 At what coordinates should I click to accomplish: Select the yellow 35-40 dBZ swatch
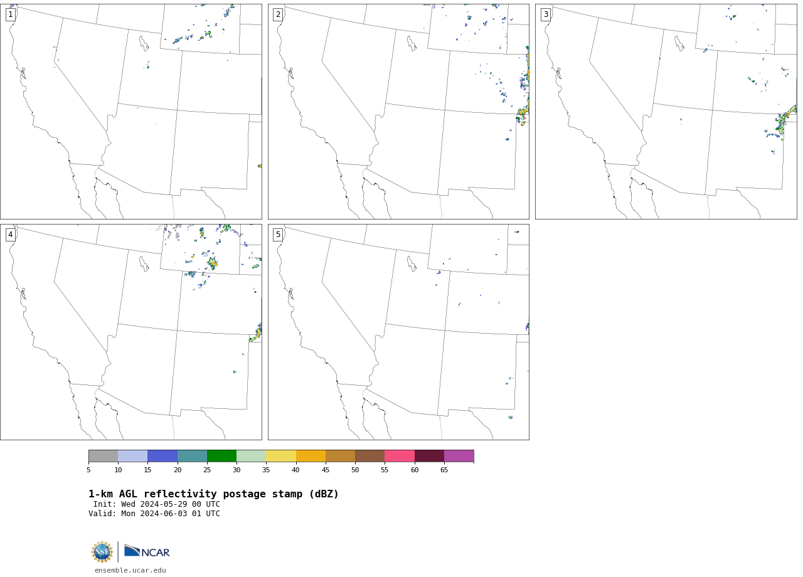(281, 456)
